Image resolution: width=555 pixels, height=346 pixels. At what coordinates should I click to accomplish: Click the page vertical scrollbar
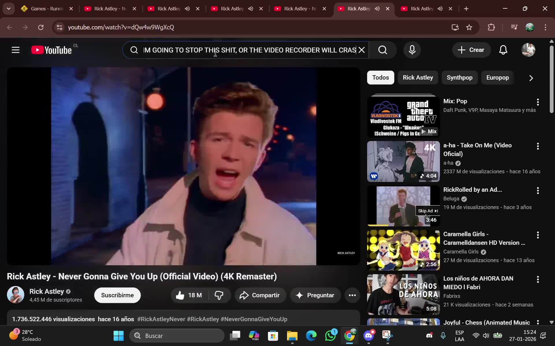[551, 79]
